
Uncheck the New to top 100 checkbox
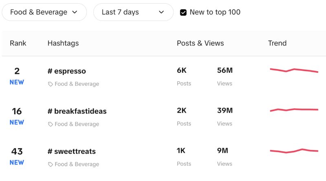pyautogui.click(x=183, y=13)
